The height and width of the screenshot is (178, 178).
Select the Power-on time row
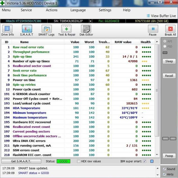click(x=78, y=80)
